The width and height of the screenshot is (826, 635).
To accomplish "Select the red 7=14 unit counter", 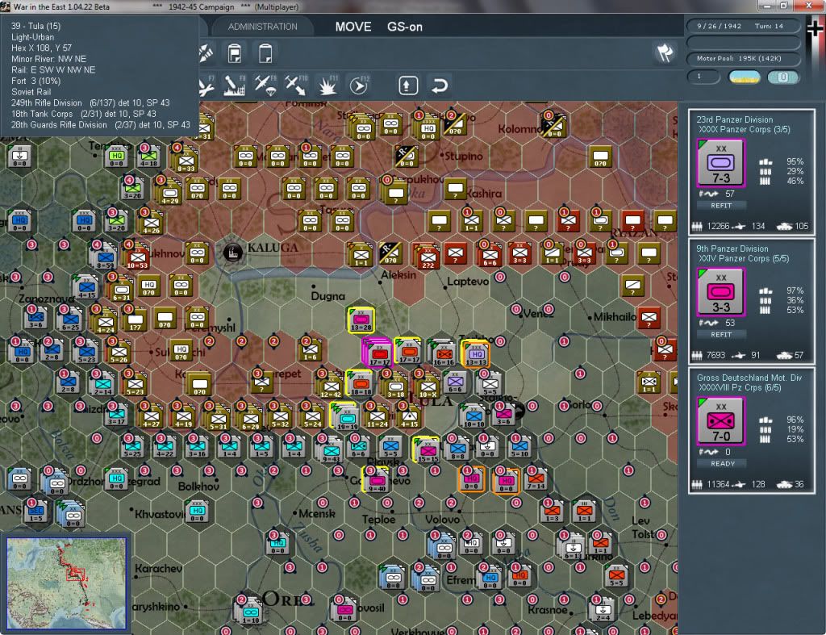I will [536, 478].
